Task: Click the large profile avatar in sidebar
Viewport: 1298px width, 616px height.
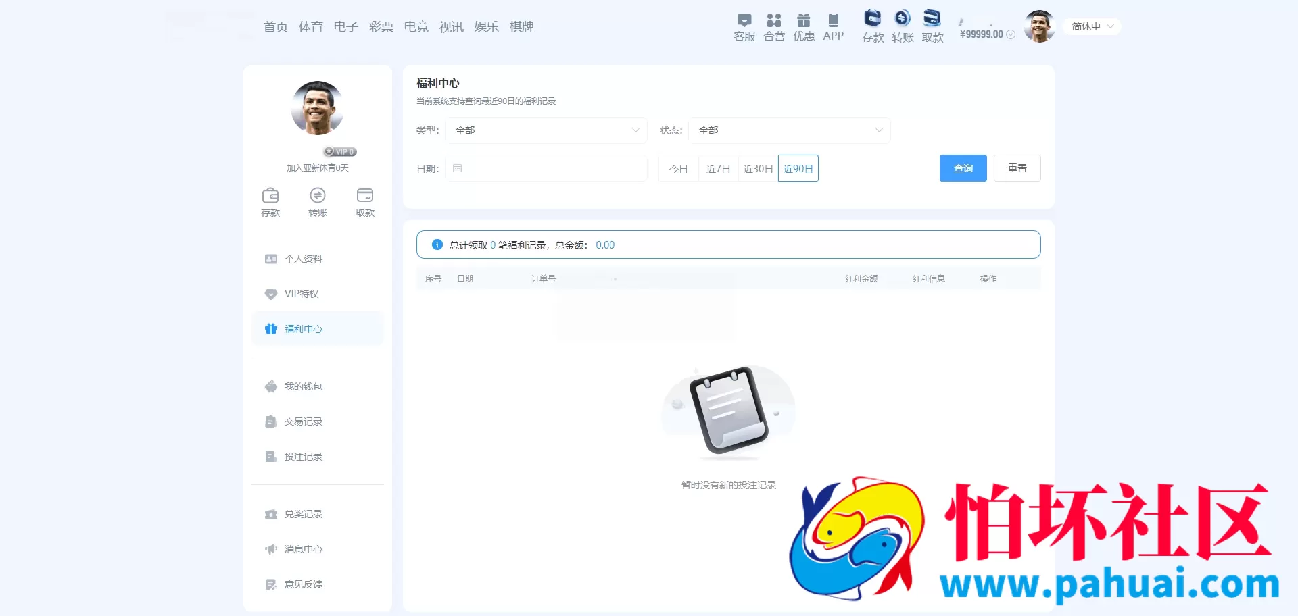Action: coord(318,108)
